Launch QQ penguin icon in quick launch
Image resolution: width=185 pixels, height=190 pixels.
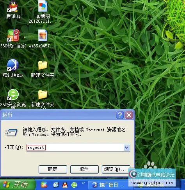(x=65, y=185)
